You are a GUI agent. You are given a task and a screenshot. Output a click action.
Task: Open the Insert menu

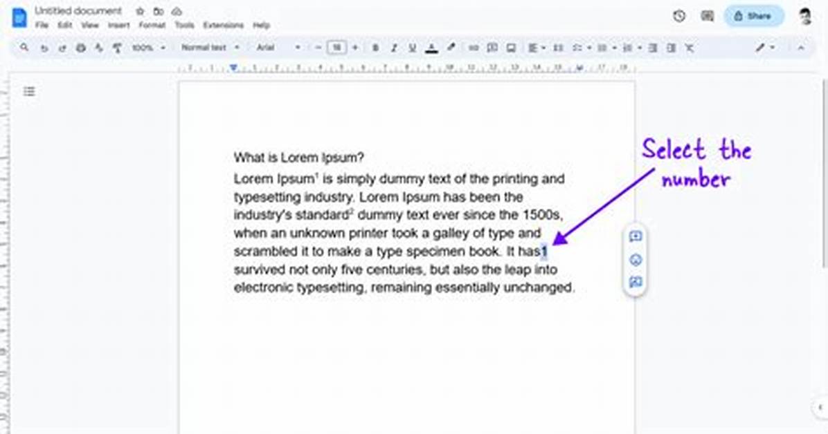pyautogui.click(x=119, y=25)
